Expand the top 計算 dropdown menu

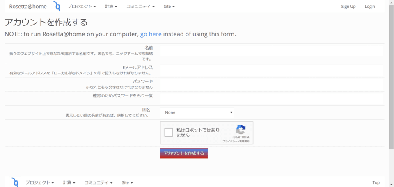111,7
